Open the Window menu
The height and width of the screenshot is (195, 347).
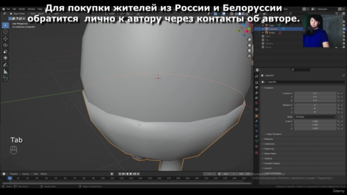point(31,9)
